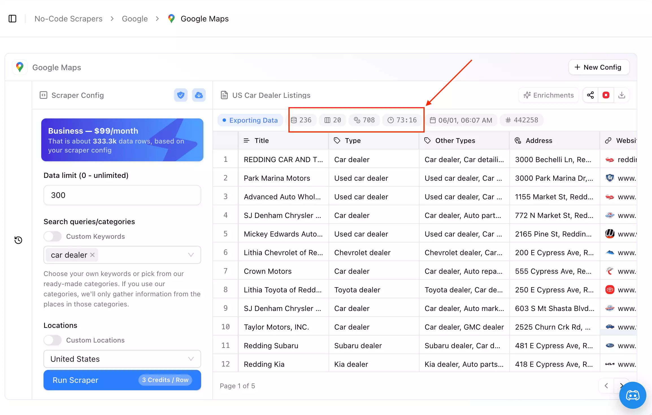Click the favicon in Park Marina Motors row
This screenshot has width=652, height=415.
[610, 178]
